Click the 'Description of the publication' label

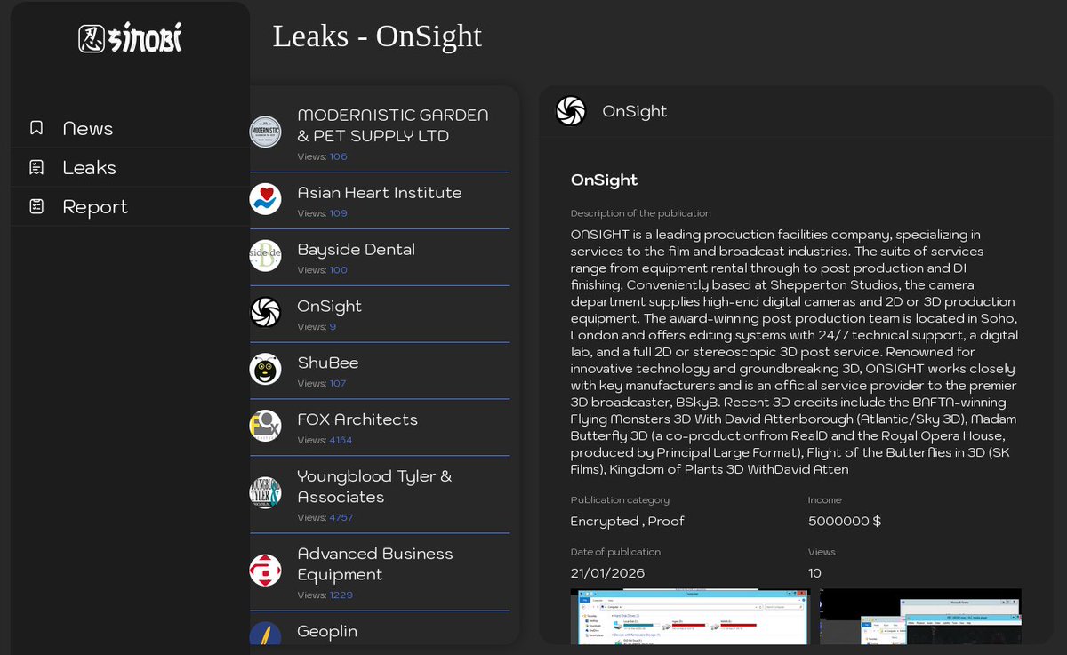pyautogui.click(x=641, y=213)
